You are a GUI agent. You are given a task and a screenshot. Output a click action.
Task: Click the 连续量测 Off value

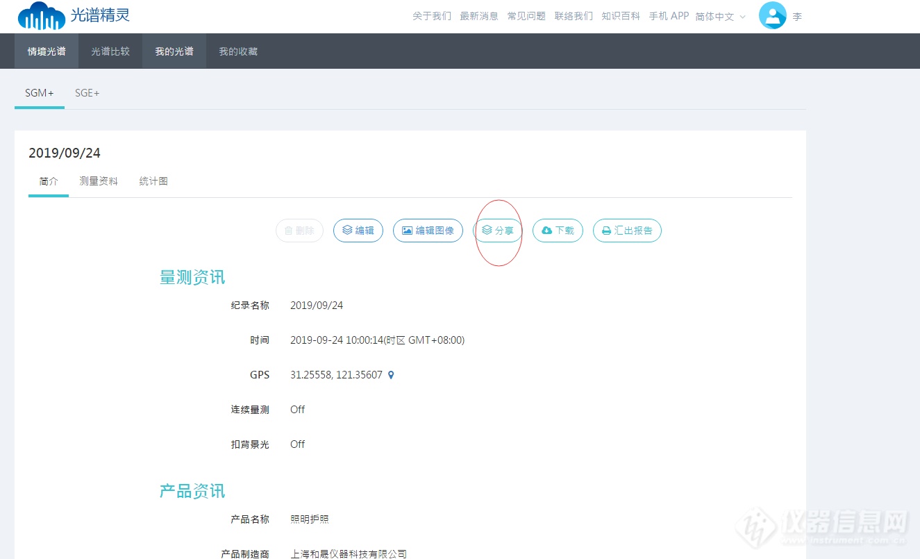pos(297,410)
